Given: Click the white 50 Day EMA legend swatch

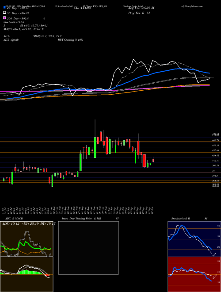Looking at the screenshot, I should point(4,12).
